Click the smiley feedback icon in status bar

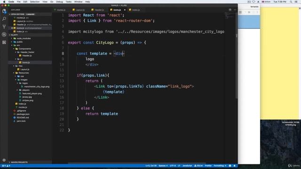click(230, 166)
